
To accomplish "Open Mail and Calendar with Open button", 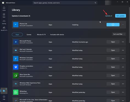I will (113, 50).
